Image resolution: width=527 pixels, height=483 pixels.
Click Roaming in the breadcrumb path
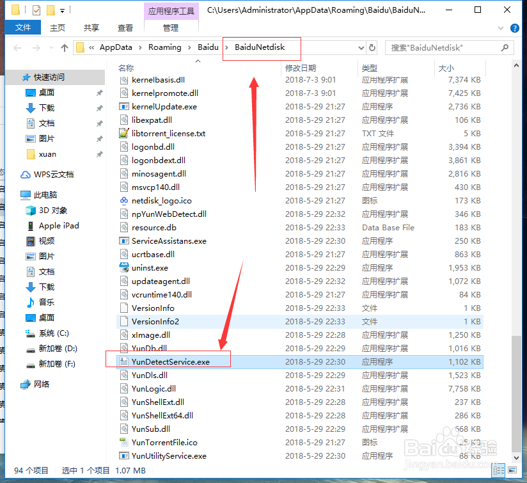pos(165,47)
